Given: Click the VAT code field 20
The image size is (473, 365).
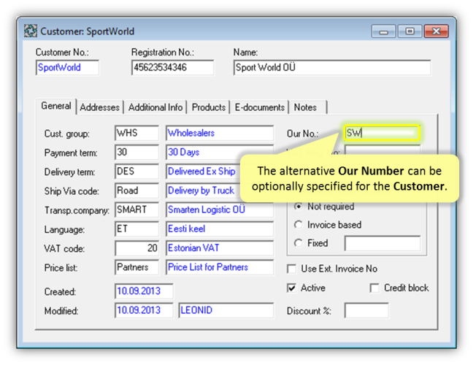Looking at the screenshot, I should [x=136, y=248].
